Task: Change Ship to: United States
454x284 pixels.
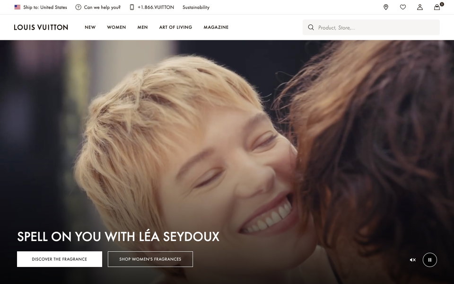Action: (x=45, y=7)
